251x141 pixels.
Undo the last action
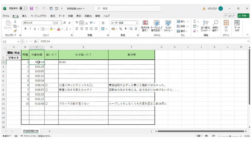click(37, 9)
